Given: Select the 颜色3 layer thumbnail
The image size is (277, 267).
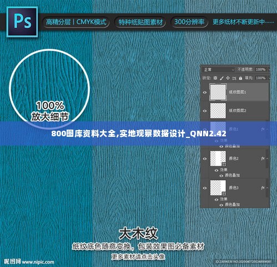Looking at the screenshot, I should [218, 188].
